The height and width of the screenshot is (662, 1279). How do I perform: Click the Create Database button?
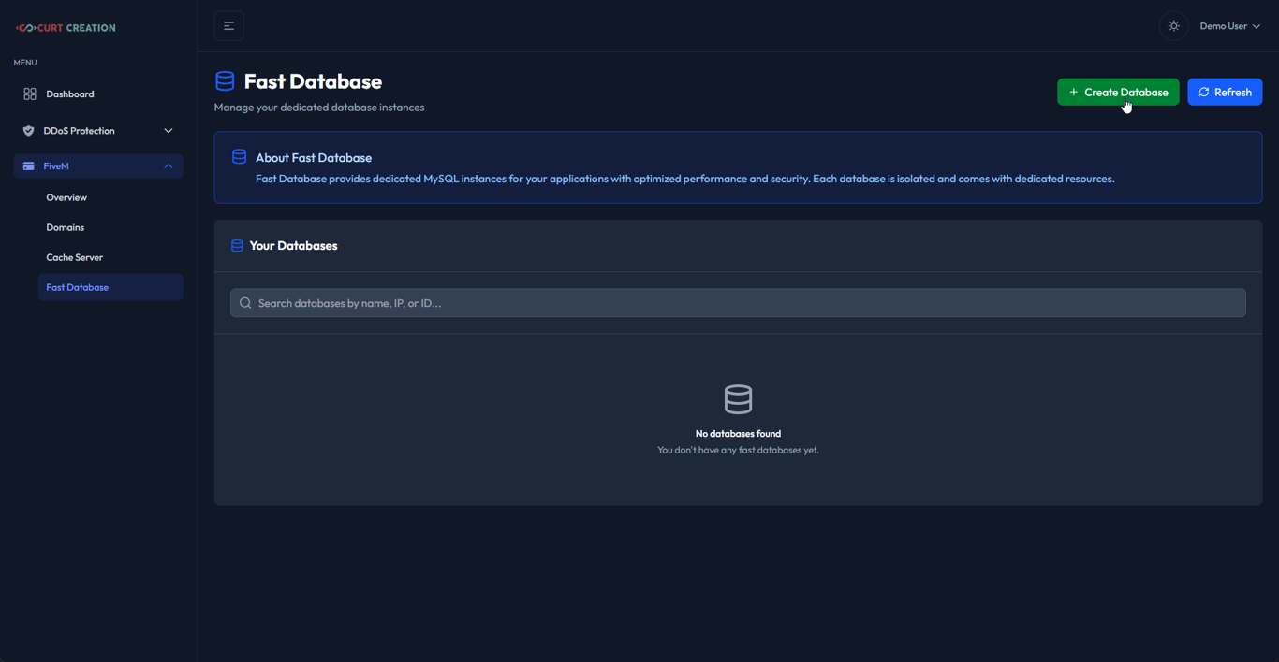(x=1118, y=92)
